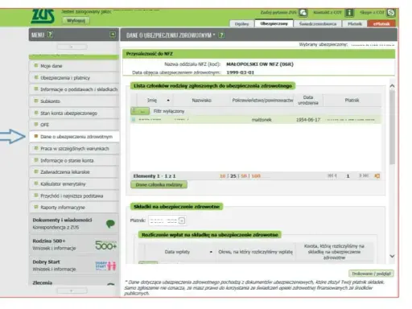
Task: Open OFE menu item
Action: (x=74, y=125)
